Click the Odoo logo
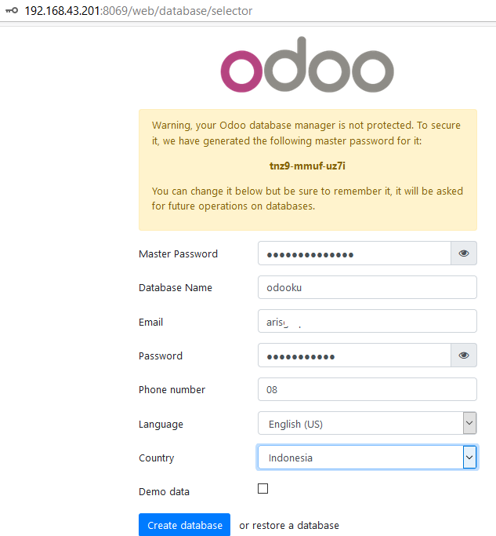496x536 pixels. click(x=307, y=64)
